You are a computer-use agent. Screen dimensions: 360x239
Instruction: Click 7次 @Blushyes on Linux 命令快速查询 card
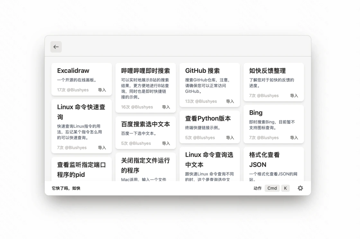(x=72, y=148)
